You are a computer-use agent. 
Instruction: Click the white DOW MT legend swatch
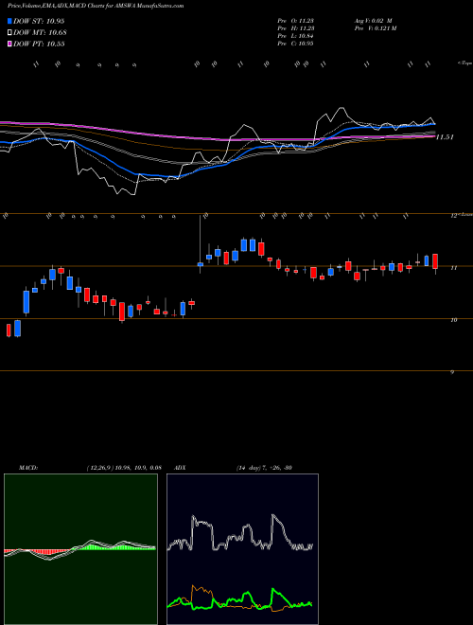pos(10,33)
